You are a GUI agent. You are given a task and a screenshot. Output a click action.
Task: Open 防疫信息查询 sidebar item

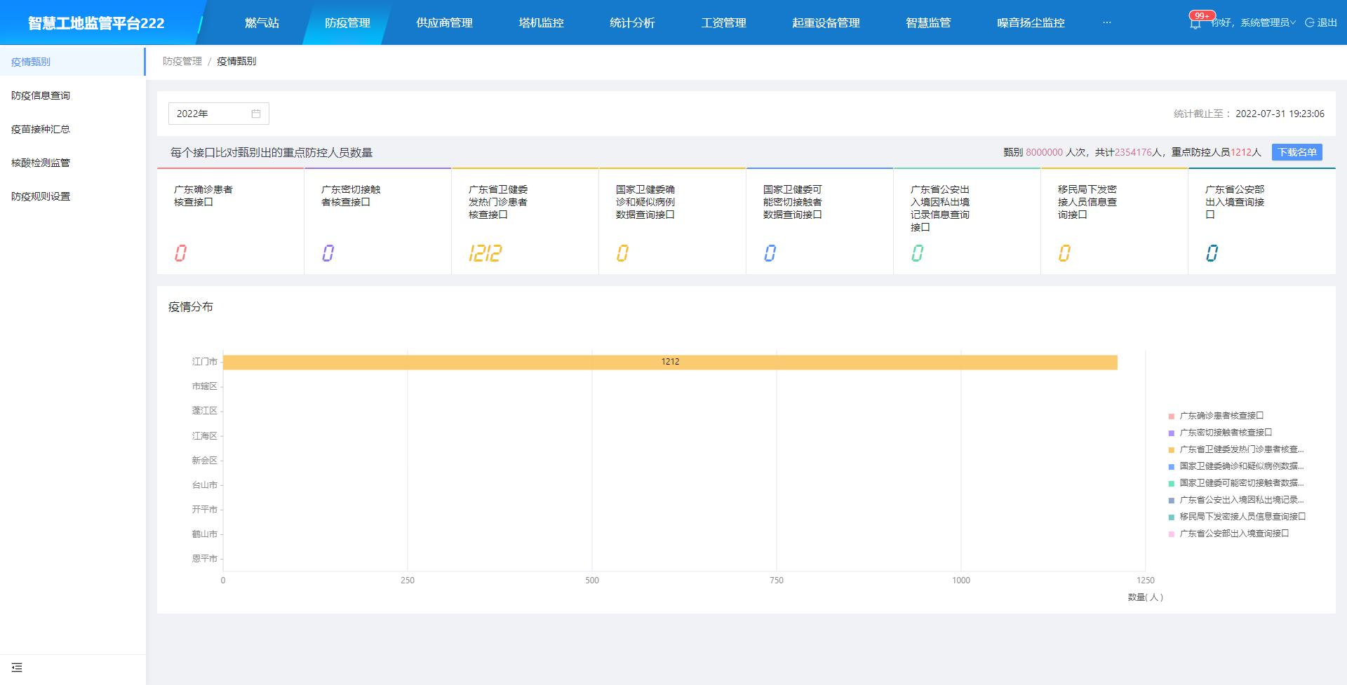click(73, 95)
